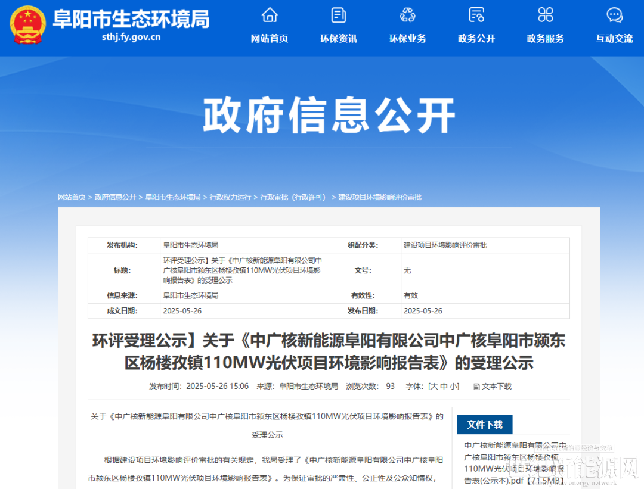
Task: Open the 政务公开 navigation menu item
Action: point(476,39)
